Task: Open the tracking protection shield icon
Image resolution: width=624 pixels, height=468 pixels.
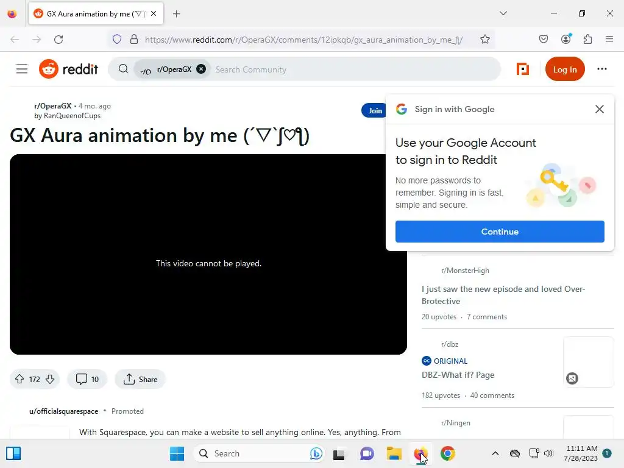Action: (x=116, y=40)
